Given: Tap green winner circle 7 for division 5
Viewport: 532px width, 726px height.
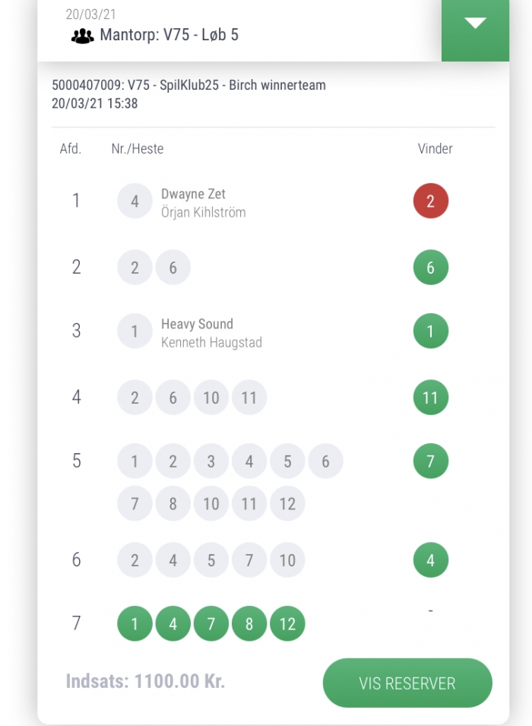Looking at the screenshot, I should pos(430,461).
